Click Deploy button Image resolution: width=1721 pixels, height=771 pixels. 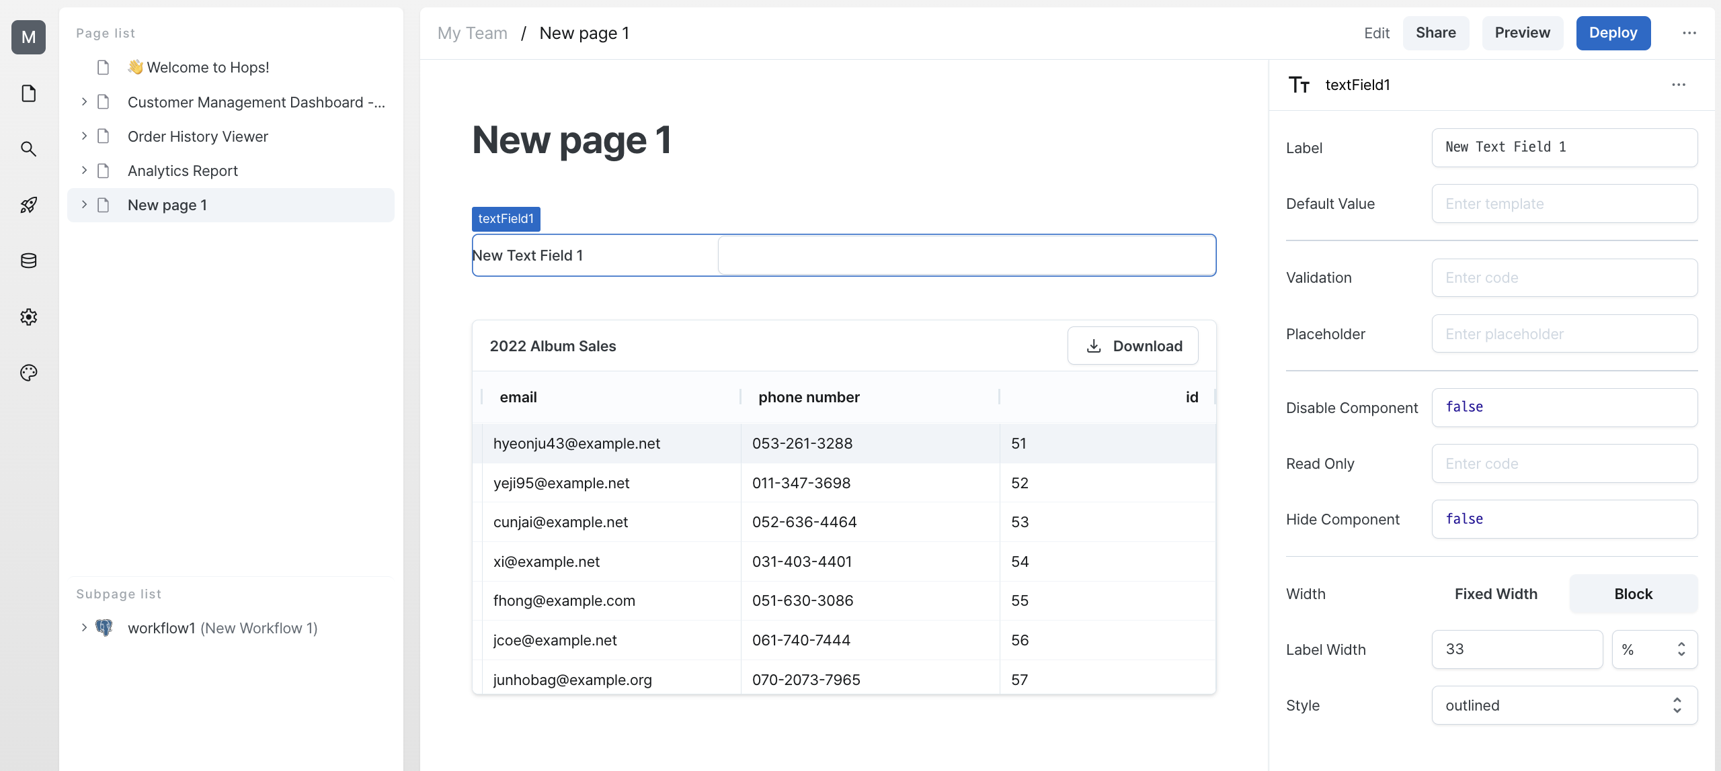click(1613, 33)
